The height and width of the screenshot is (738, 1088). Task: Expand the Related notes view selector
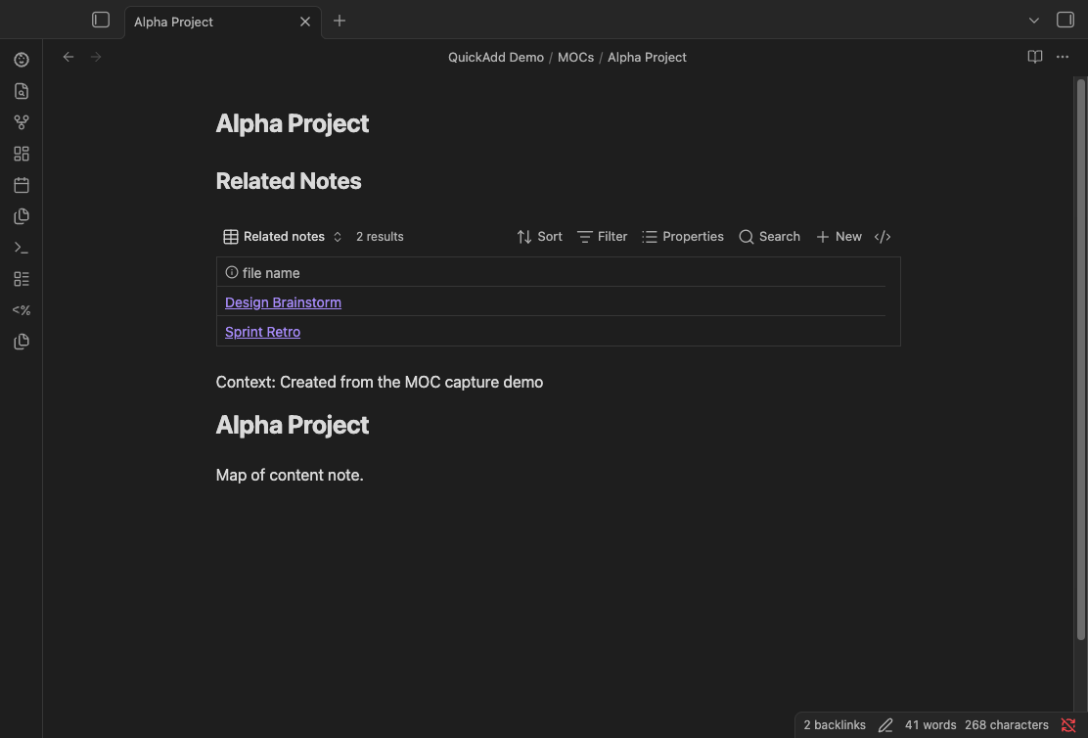[x=284, y=237]
